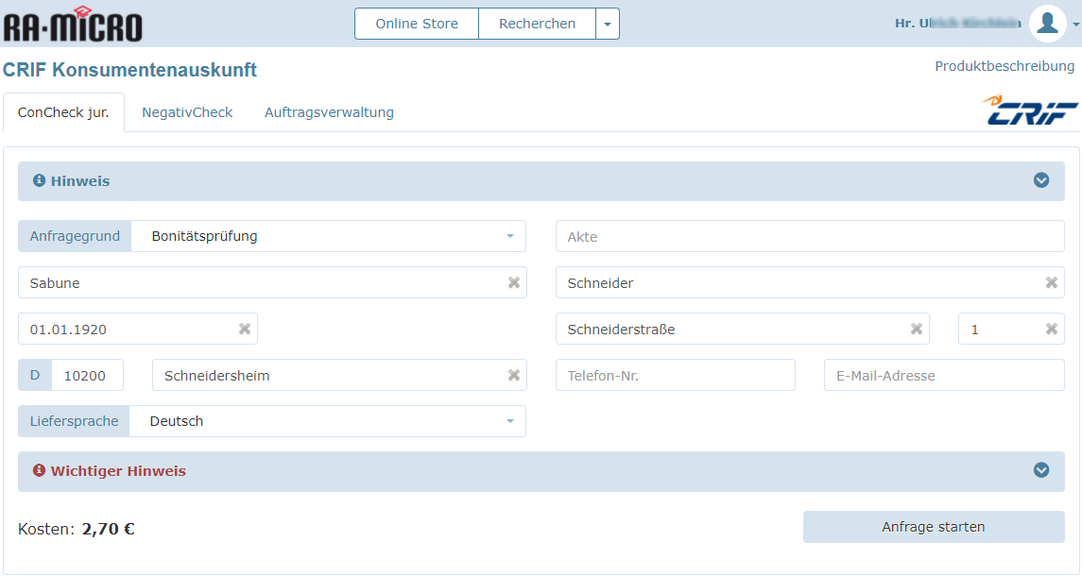This screenshot has width=1082, height=576.
Task: Click the red alert icon beside Wichtiger Hinweis
Action: click(x=38, y=470)
